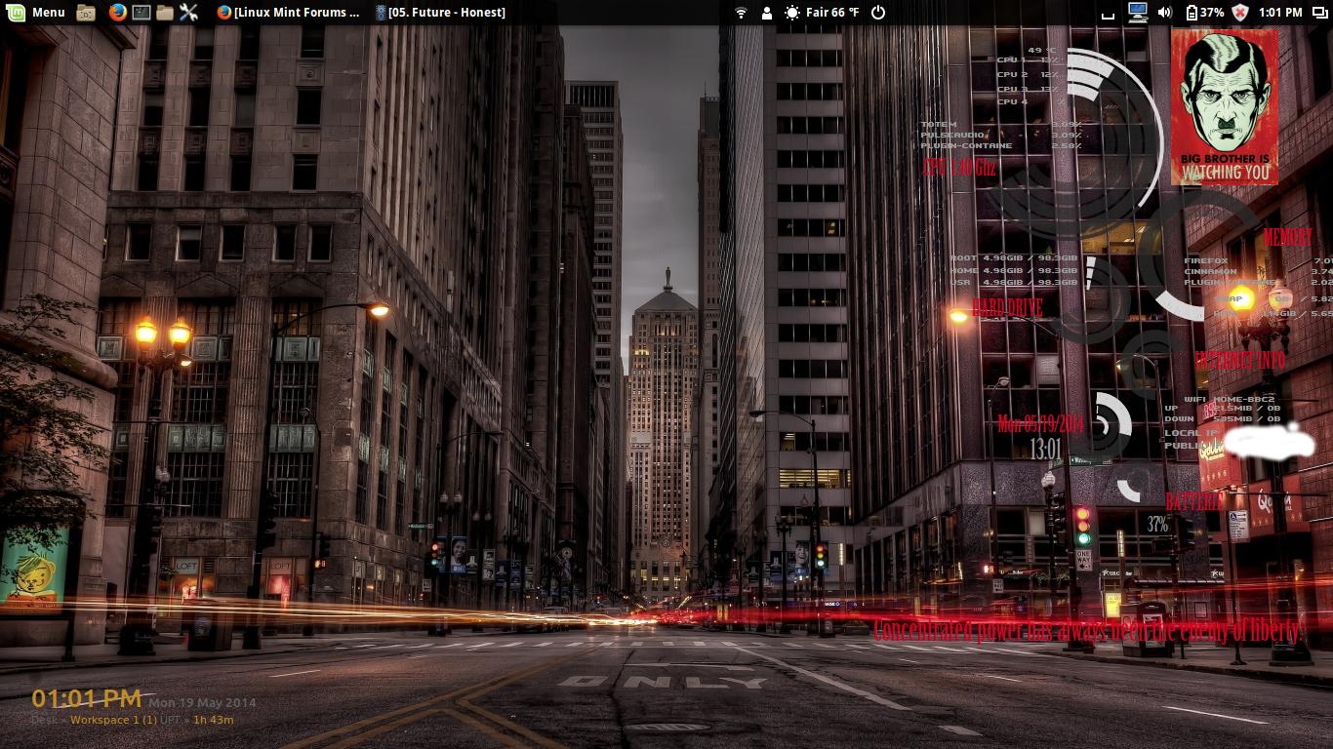Click the 01:01 PM desktop clock widget
Screen dimensions: 1333x749
(86, 698)
